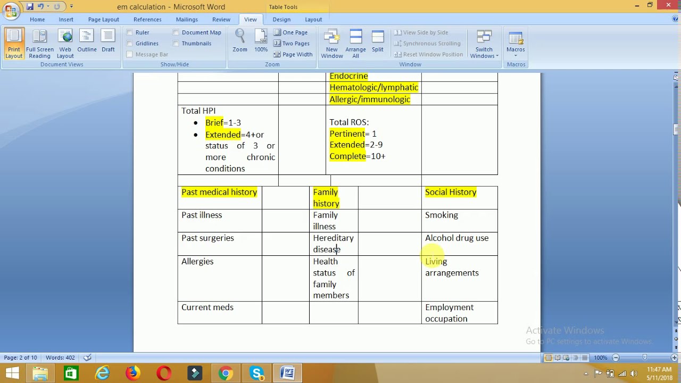The width and height of the screenshot is (681, 383).
Task: Show hidden system tray icons
Action: click(586, 373)
